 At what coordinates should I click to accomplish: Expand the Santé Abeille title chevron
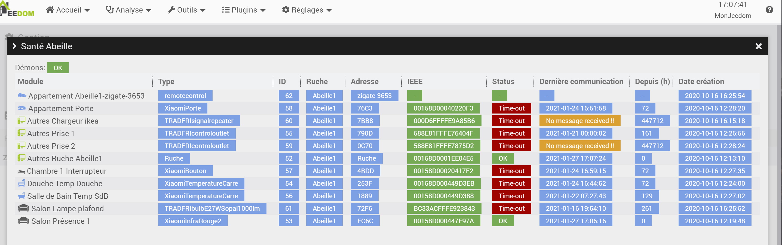pos(14,46)
